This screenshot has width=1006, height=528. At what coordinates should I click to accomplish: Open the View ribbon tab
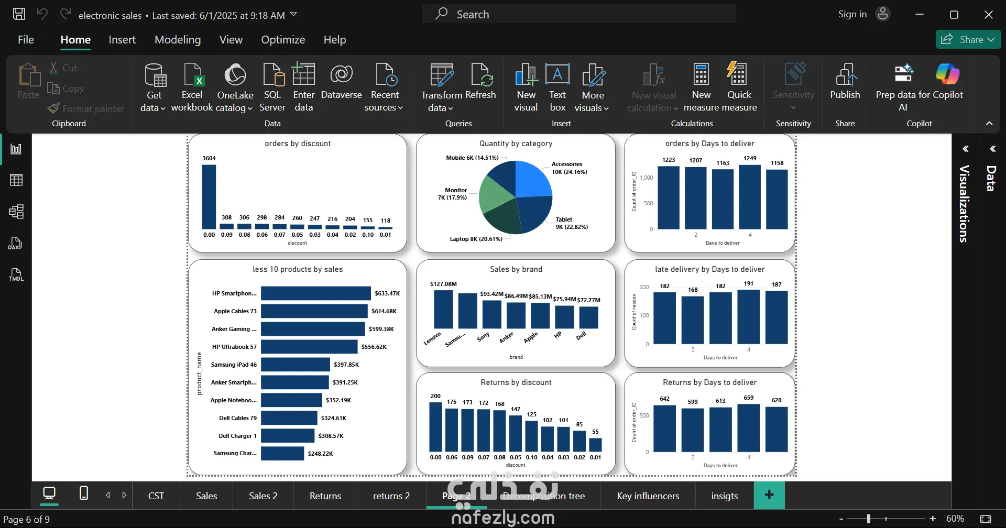pyautogui.click(x=231, y=40)
